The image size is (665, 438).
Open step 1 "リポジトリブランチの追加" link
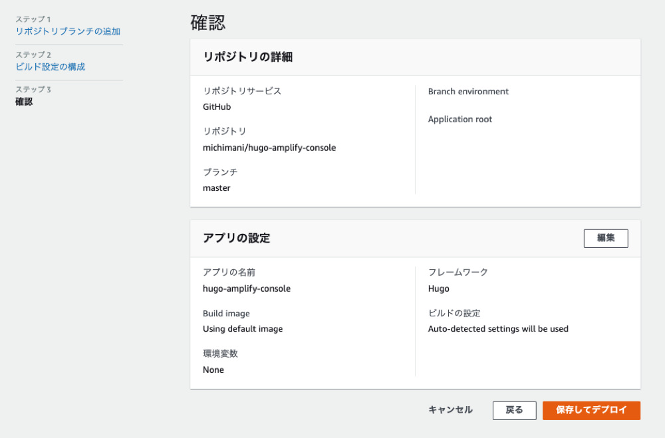click(x=66, y=31)
